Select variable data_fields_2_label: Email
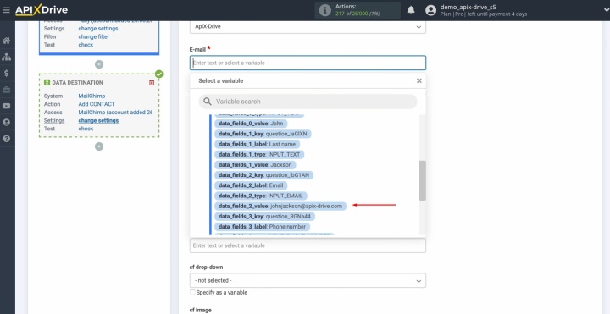 pyautogui.click(x=251, y=185)
